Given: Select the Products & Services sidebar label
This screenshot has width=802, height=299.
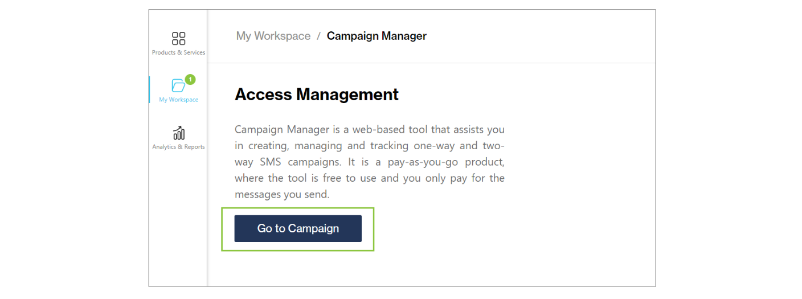Looking at the screenshot, I should pyautogui.click(x=178, y=52).
